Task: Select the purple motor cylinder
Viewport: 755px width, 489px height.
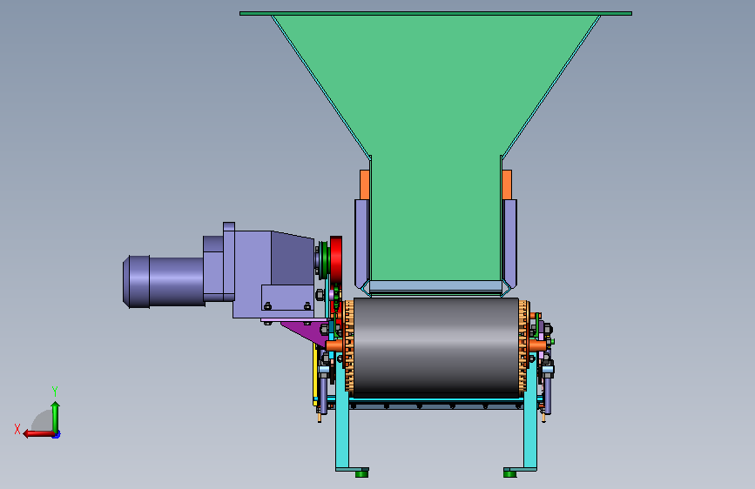Action: 163,282
